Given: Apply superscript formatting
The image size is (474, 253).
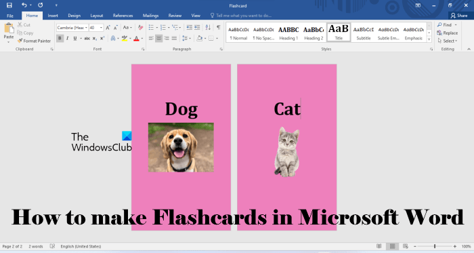Looking at the screenshot, I should [x=102, y=39].
